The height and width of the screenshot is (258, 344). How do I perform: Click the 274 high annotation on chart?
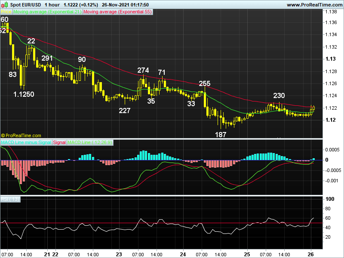tap(143, 70)
